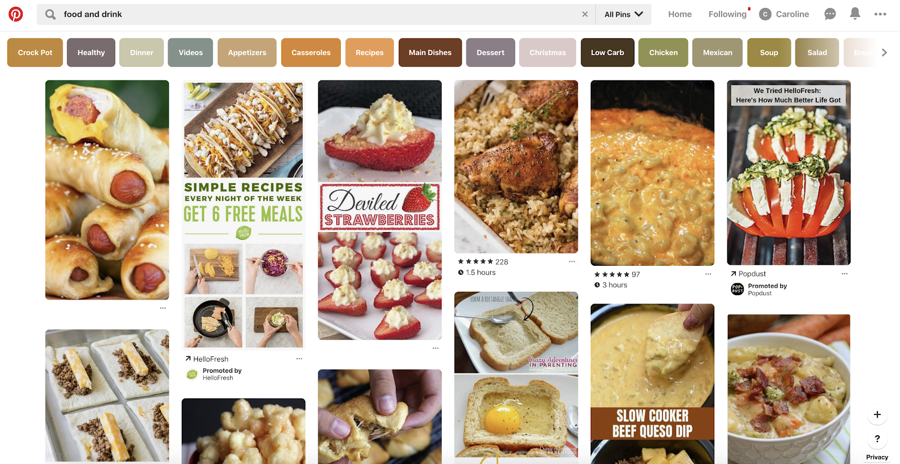
Task: Open the messages speech bubble icon
Action: point(830,14)
